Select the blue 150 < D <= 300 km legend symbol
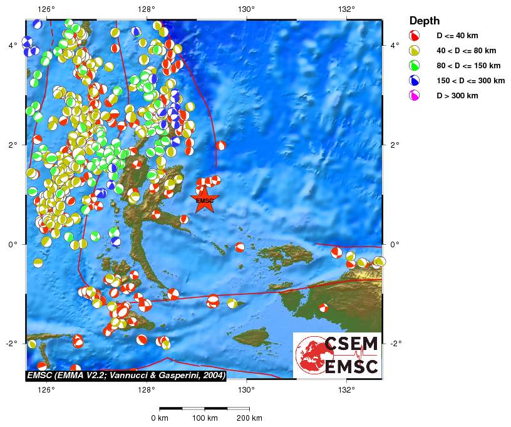Image resolution: width=511 pixels, height=427 pixels. click(413, 80)
